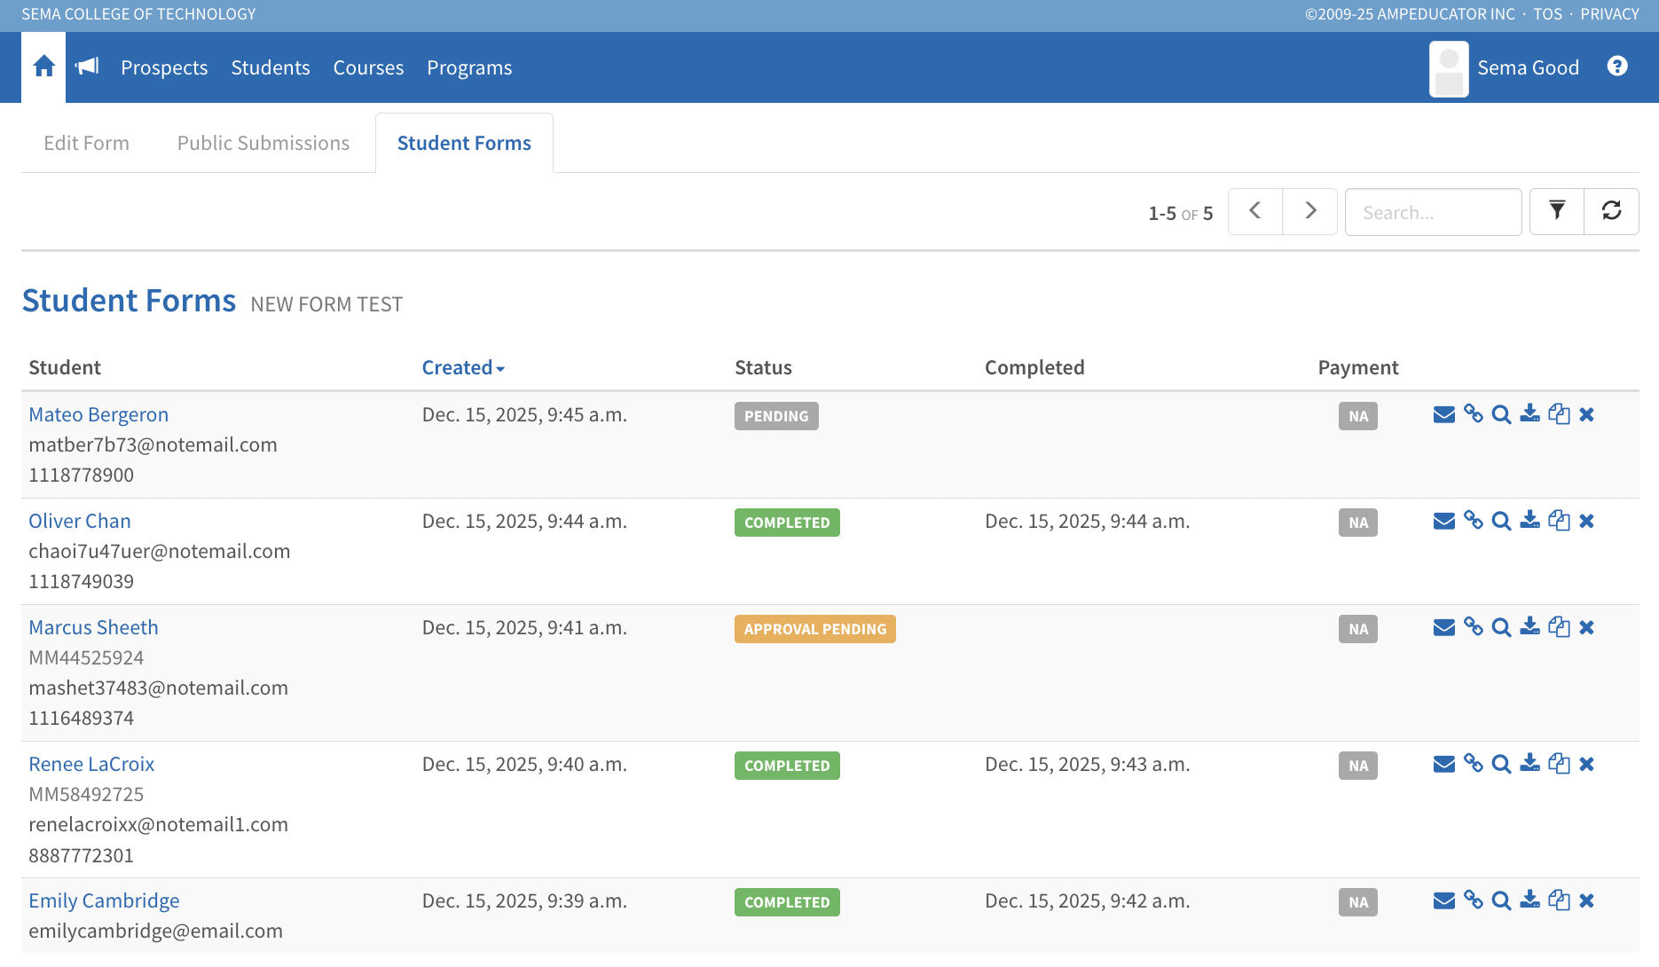This screenshot has height=967, width=1659.
Task: Go to previous page of results
Action: point(1254,211)
